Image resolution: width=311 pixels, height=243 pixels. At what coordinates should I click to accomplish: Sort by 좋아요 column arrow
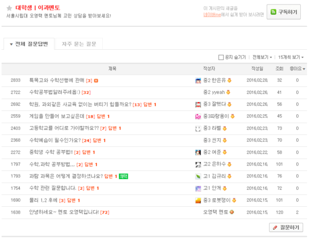click(304, 69)
